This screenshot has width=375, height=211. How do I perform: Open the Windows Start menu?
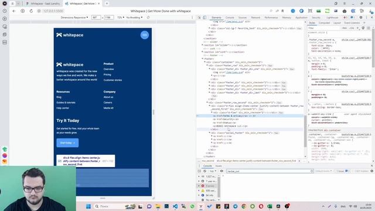point(88,206)
